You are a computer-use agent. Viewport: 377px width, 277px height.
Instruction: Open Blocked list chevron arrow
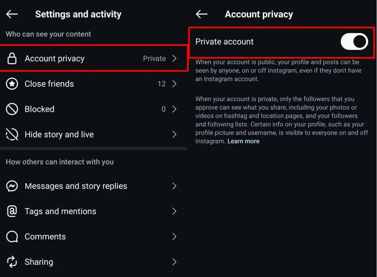coord(175,109)
